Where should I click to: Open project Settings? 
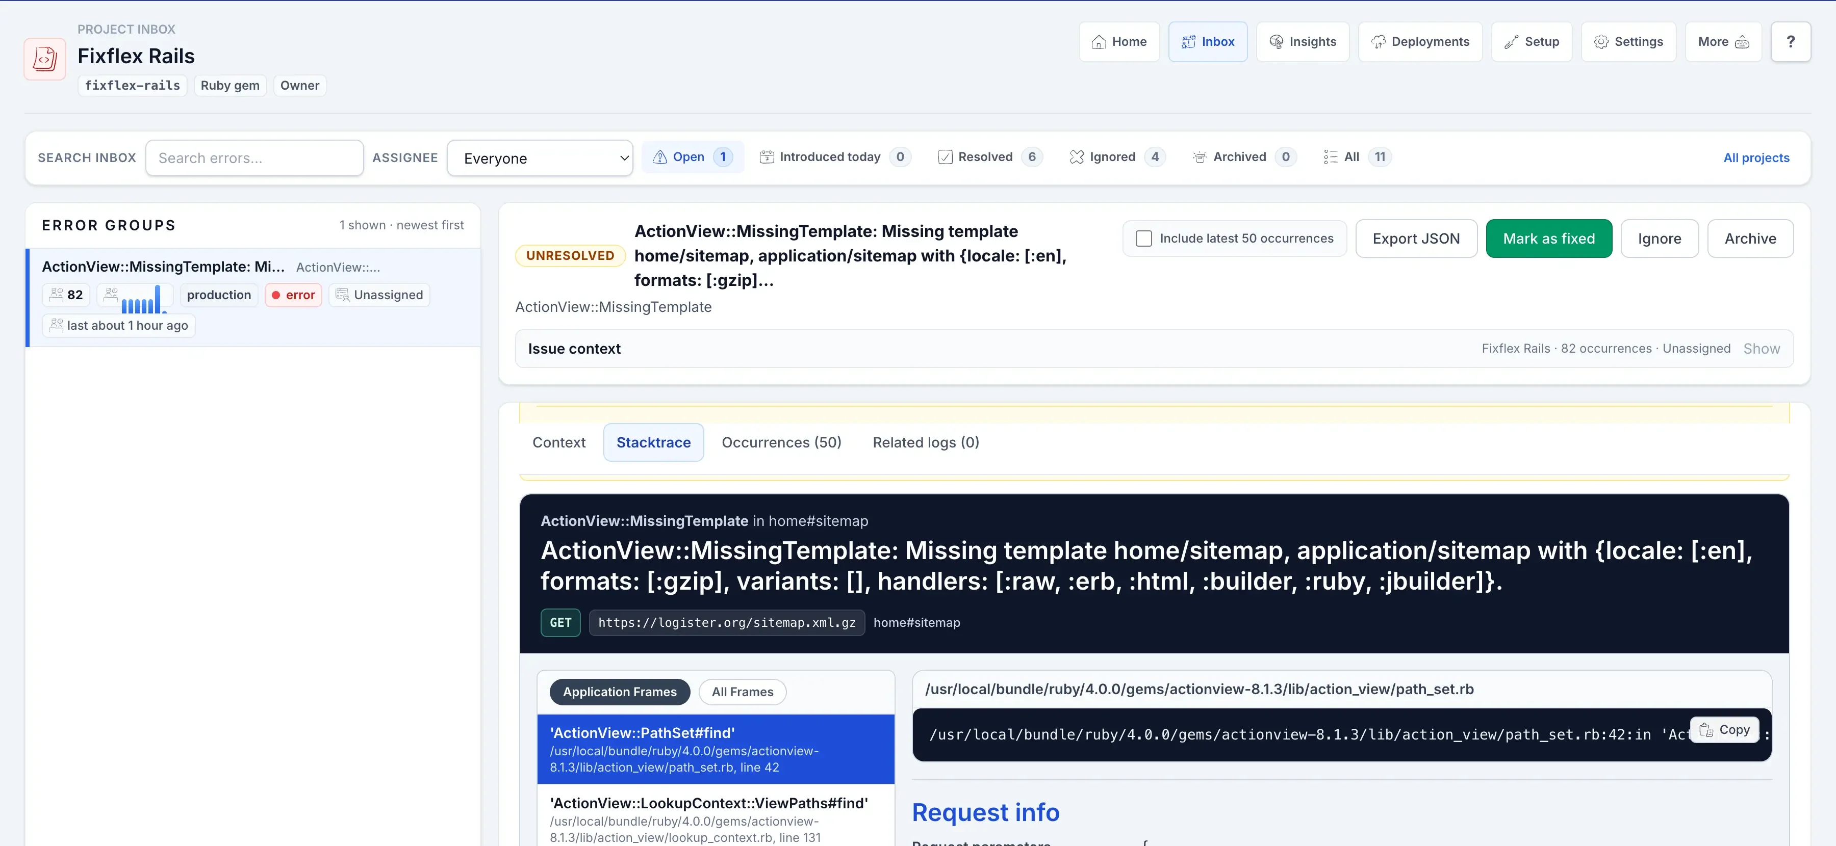1628,41
